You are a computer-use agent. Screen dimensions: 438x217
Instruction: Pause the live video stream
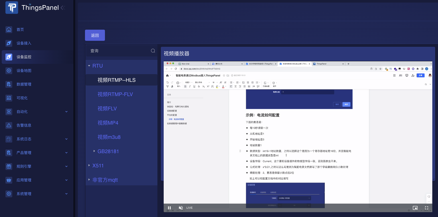169,208
